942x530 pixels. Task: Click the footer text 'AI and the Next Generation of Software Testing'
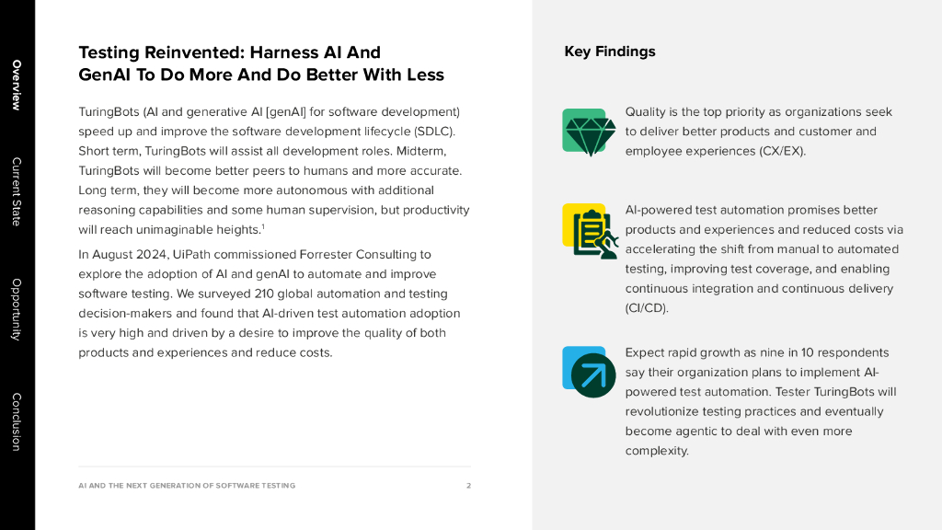[x=187, y=486]
